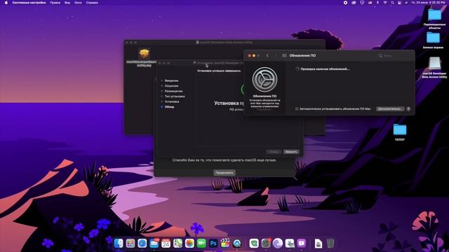449x252 pixels.
Task: Open FaceTime from the Dock
Action: 201,243
